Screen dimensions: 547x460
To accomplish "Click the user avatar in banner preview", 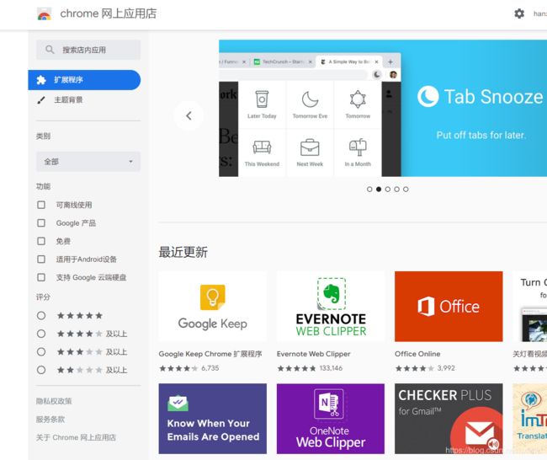I will [x=393, y=74].
